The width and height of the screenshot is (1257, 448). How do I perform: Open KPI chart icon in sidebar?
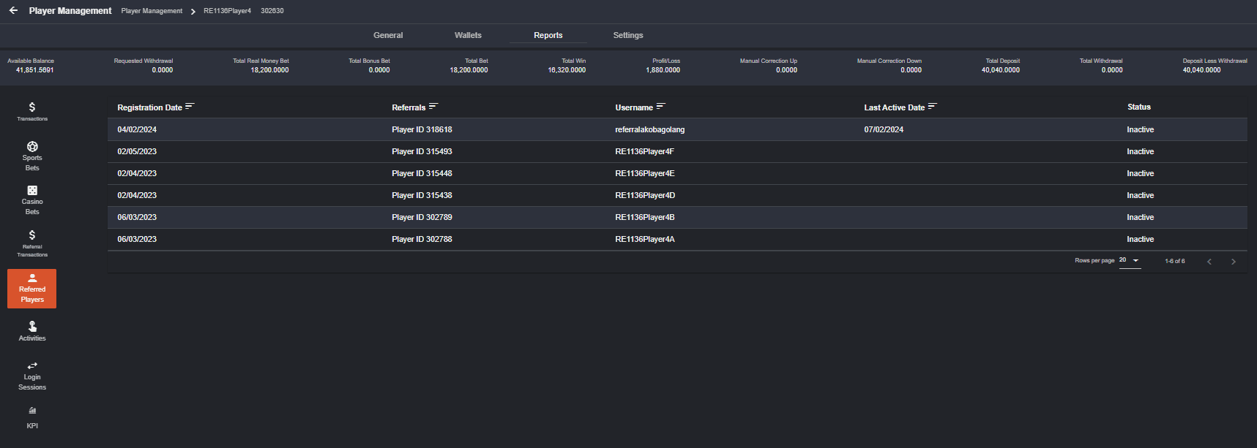pyautogui.click(x=32, y=411)
